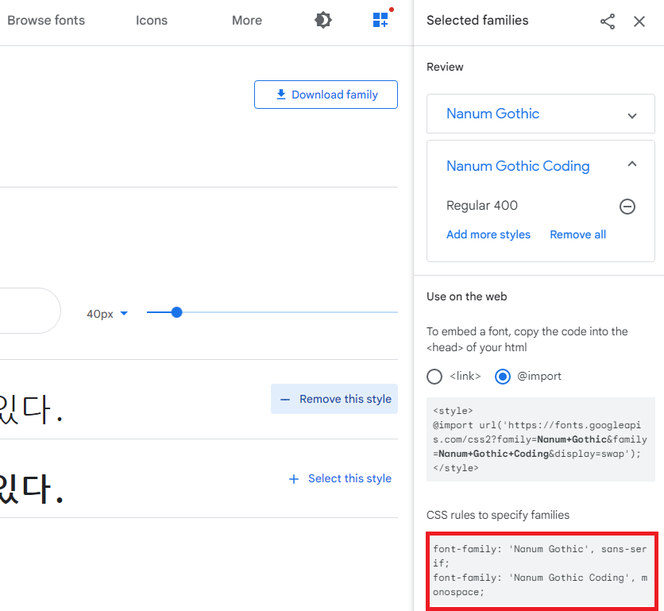Image resolution: width=664 pixels, height=611 pixels.
Task: Click Remove all link
Action: (577, 234)
